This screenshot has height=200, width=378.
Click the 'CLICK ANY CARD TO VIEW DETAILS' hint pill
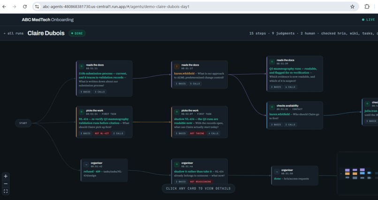tap(198, 188)
